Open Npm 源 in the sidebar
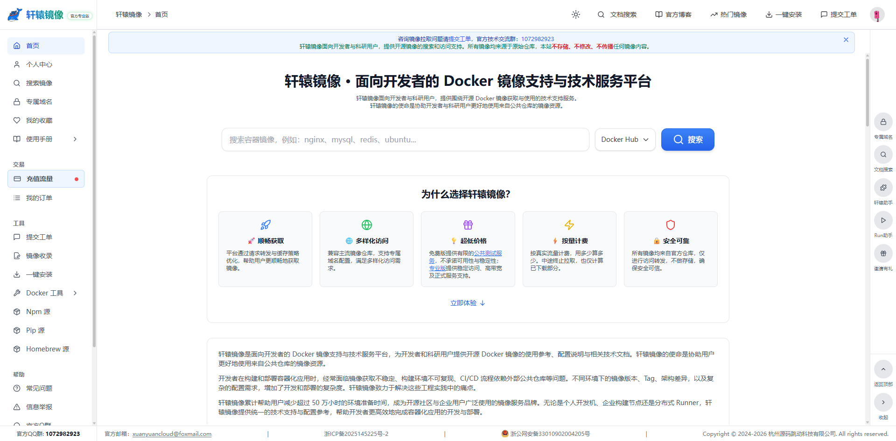896x441 pixels. point(46,312)
